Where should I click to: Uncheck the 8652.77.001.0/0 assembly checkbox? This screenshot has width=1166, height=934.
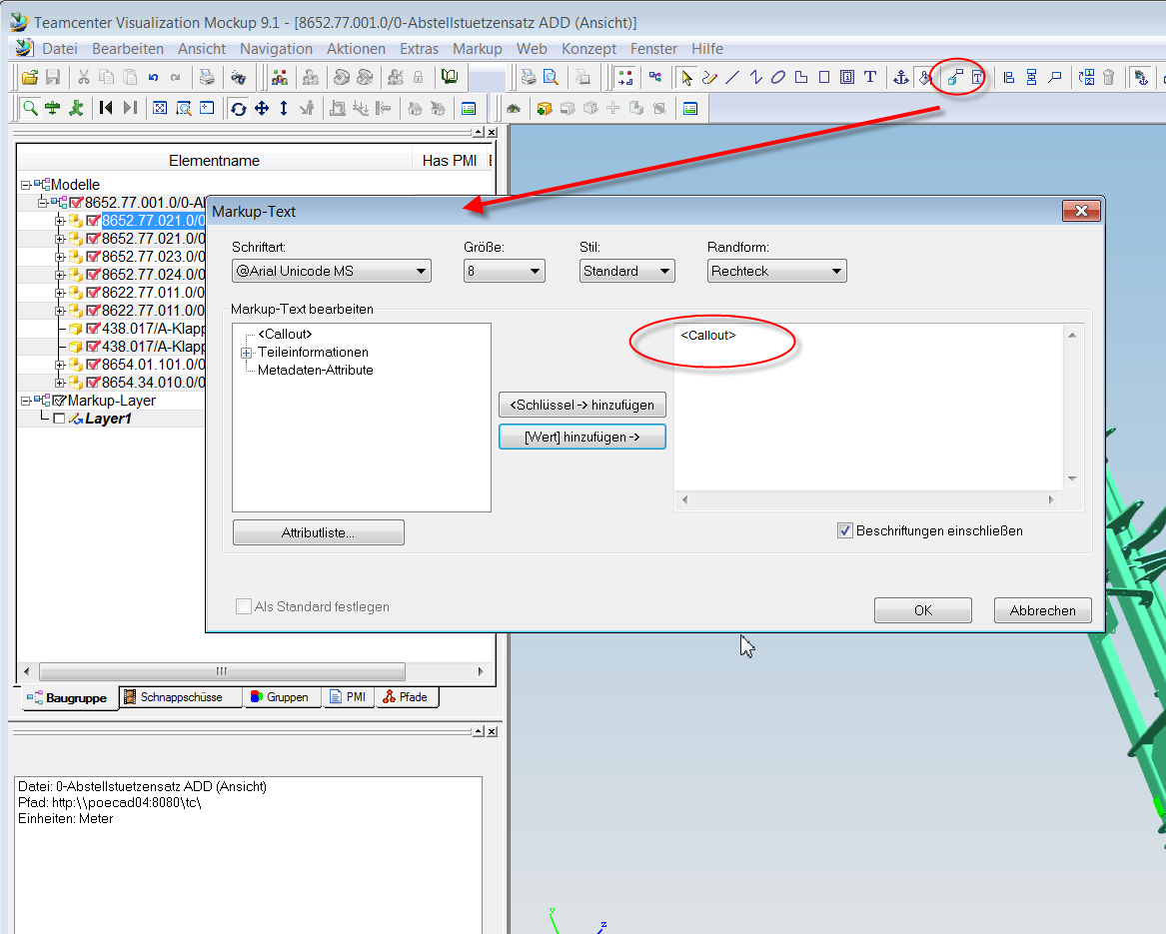(76, 202)
